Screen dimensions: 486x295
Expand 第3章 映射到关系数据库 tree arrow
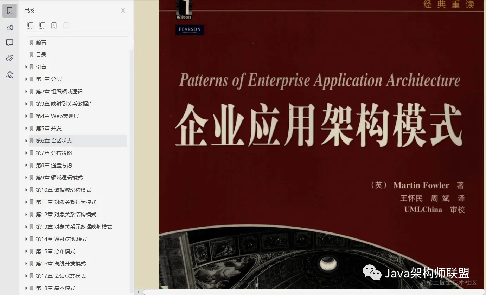[x=26, y=104]
